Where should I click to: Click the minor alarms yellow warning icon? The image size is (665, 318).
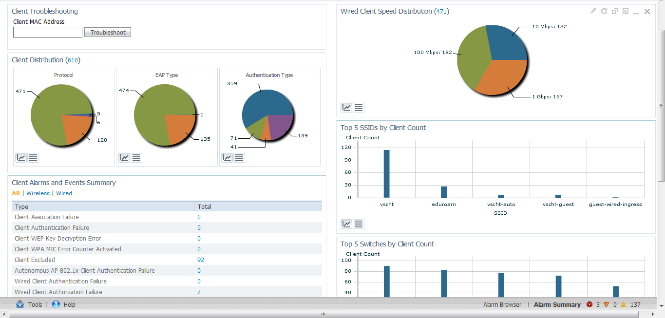tap(623, 305)
